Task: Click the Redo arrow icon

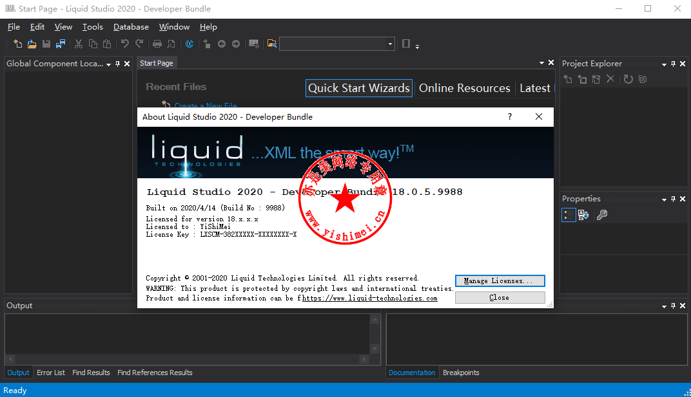Action: coord(139,44)
